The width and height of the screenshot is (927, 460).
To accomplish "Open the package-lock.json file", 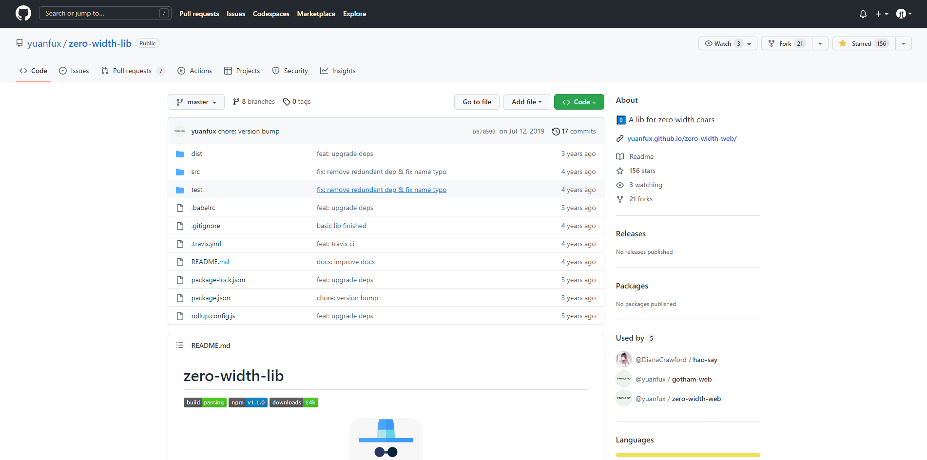I will pos(218,280).
